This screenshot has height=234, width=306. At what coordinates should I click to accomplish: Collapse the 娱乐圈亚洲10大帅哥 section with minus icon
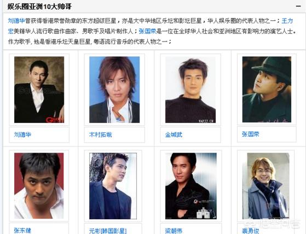point(298,6)
